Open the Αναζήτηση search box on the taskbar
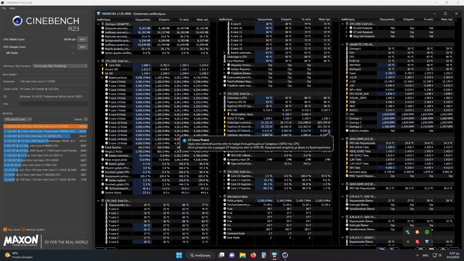Image resolution: width=464 pixels, height=261 pixels. (200, 255)
